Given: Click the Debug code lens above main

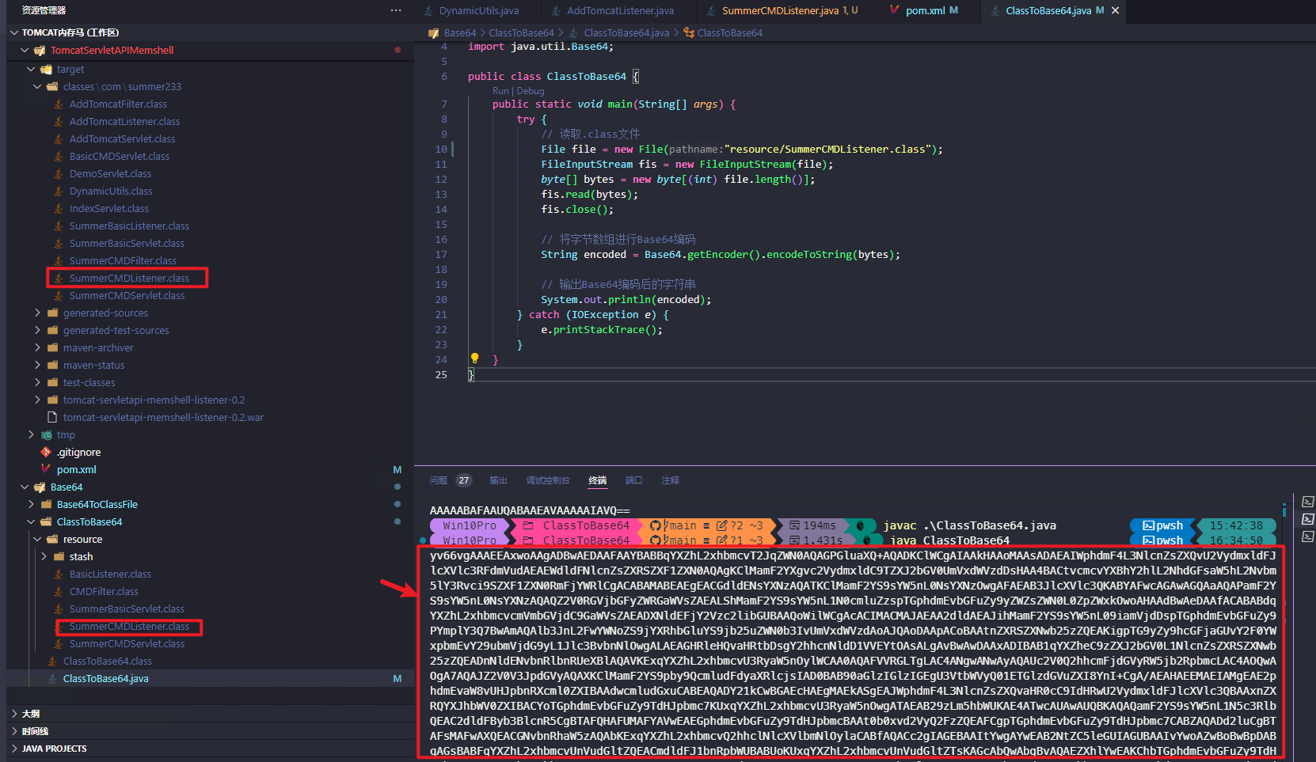Looking at the screenshot, I should click(x=531, y=91).
